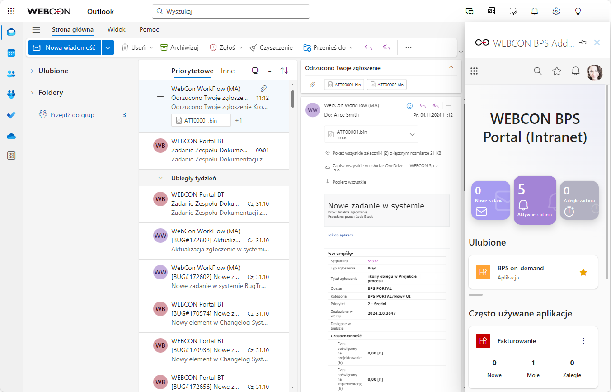Click Idź do aplikacji link
The width and height of the screenshot is (611, 392).
340,235
